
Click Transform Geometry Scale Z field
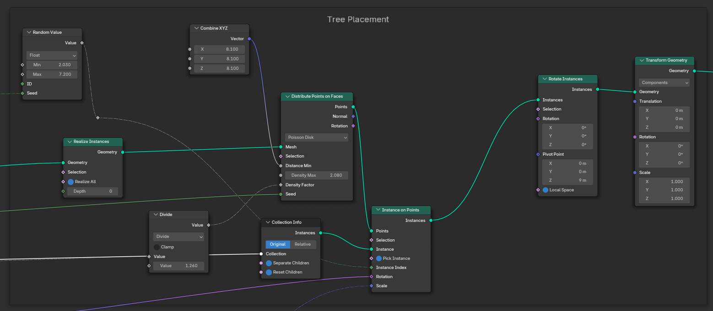[664, 199]
